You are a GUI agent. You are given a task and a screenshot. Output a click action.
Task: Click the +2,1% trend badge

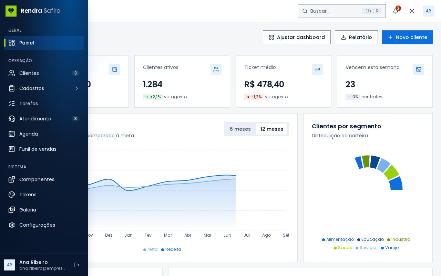(153, 97)
